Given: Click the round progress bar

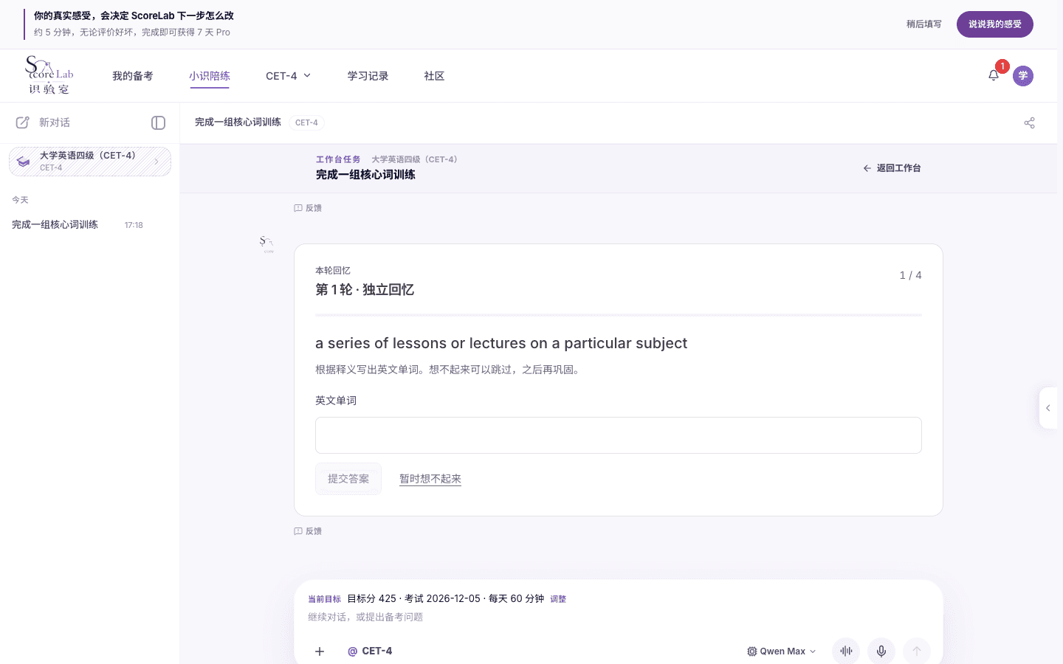Looking at the screenshot, I should coord(619,315).
